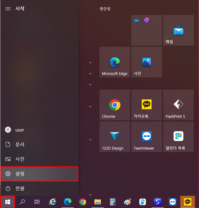Open KakaoTalk from the taskbar
The image size is (199, 208).
coord(188,202)
